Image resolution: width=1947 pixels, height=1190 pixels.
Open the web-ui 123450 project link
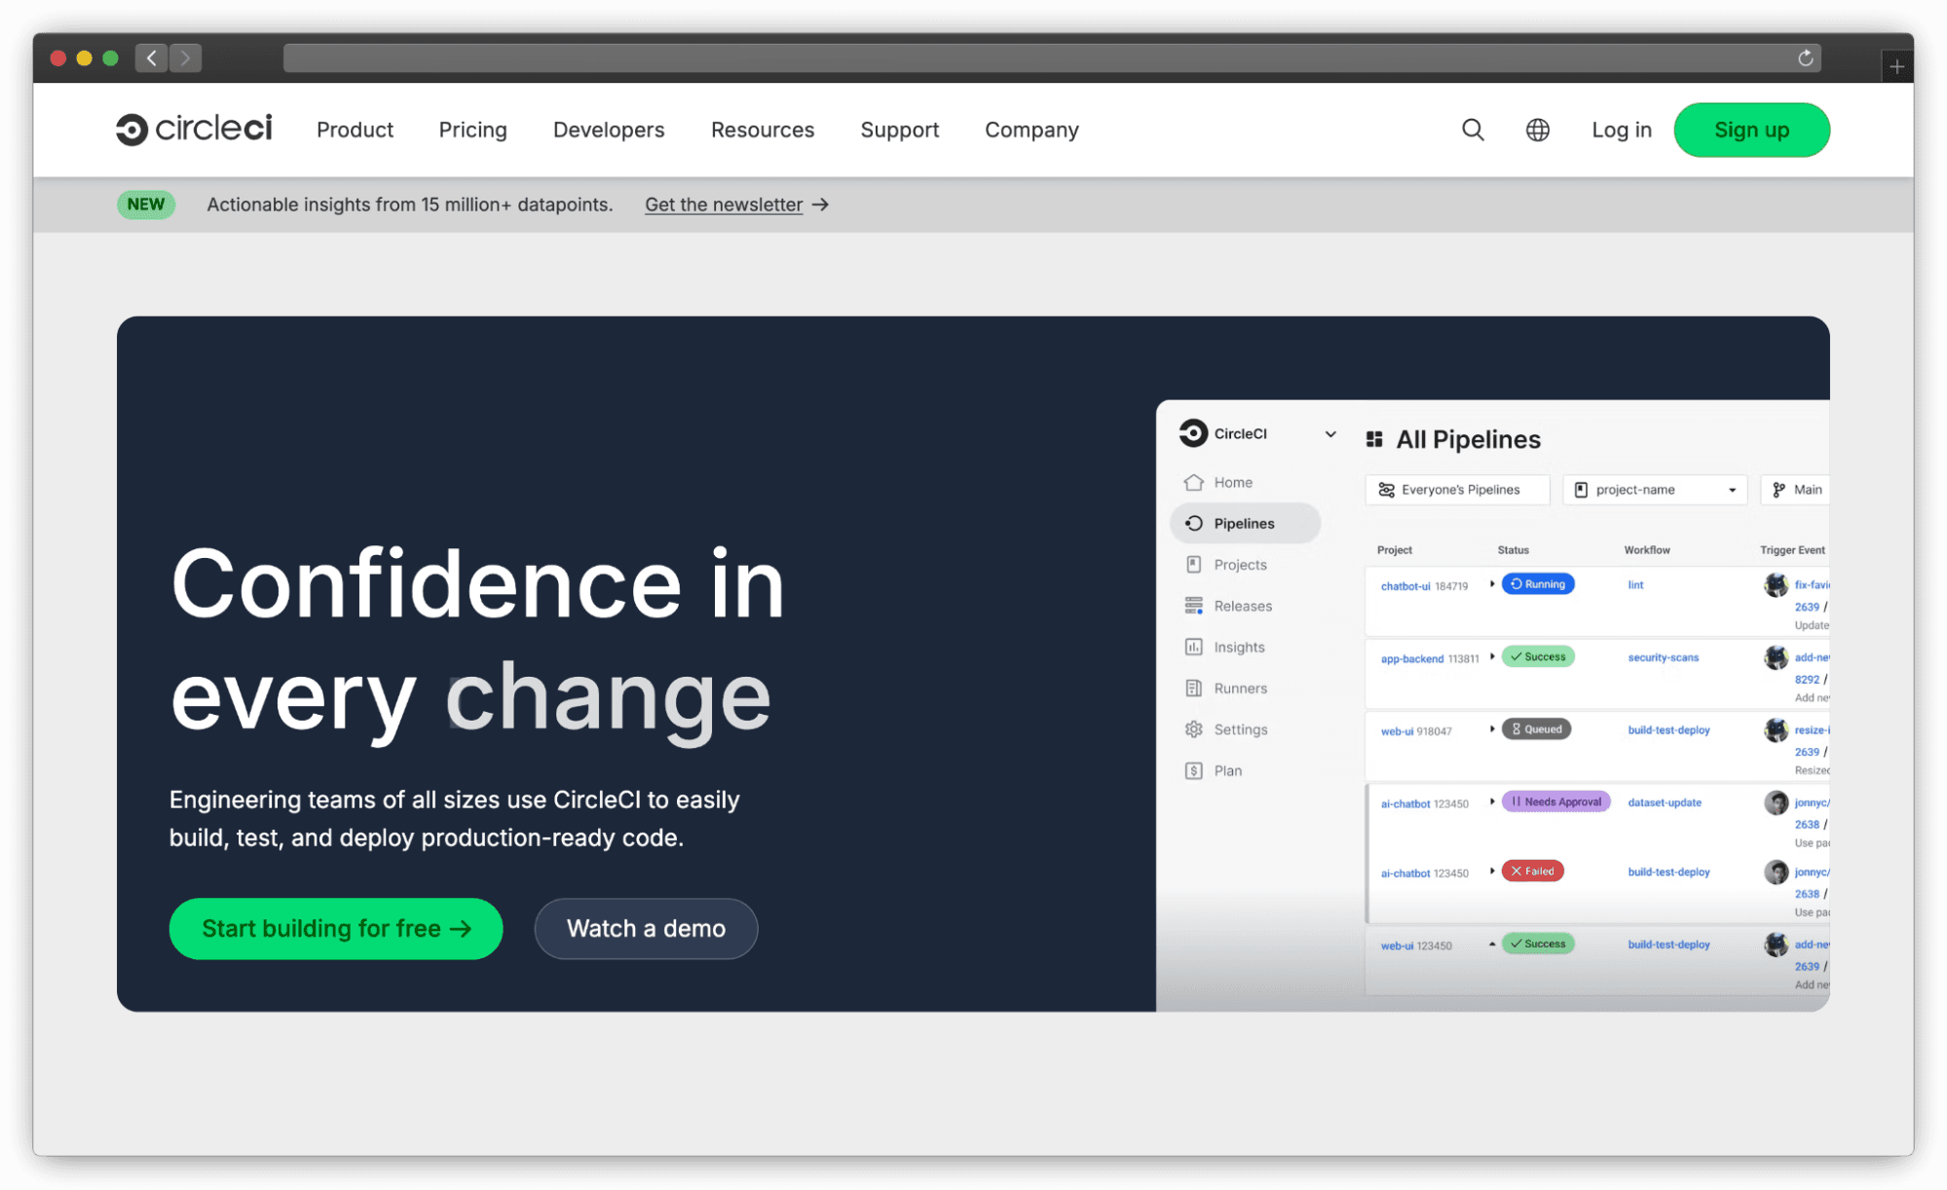pos(1397,946)
